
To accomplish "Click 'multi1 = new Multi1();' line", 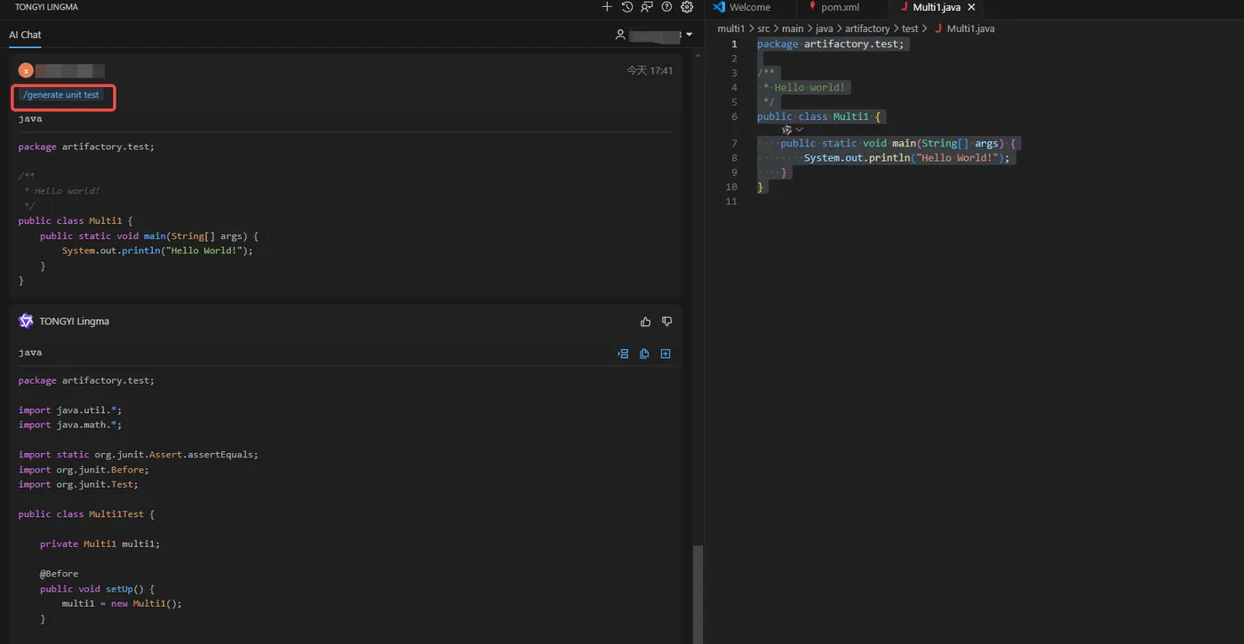I will coord(122,603).
